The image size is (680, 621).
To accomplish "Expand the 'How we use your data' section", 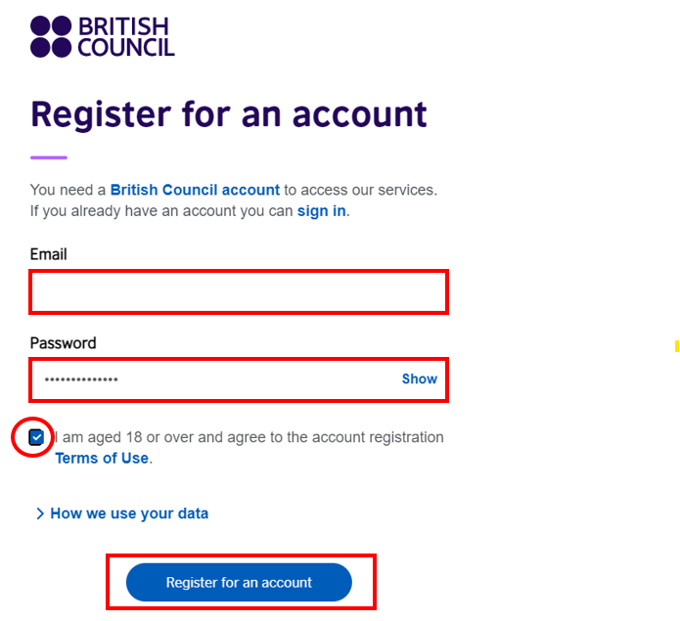I will (x=129, y=513).
